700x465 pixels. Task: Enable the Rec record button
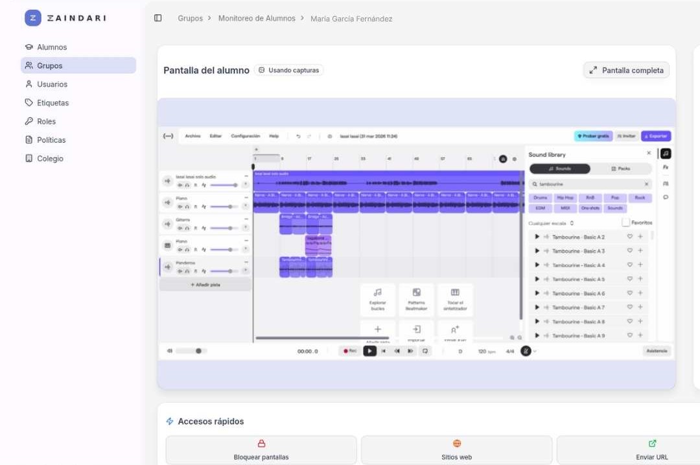point(350,351)
